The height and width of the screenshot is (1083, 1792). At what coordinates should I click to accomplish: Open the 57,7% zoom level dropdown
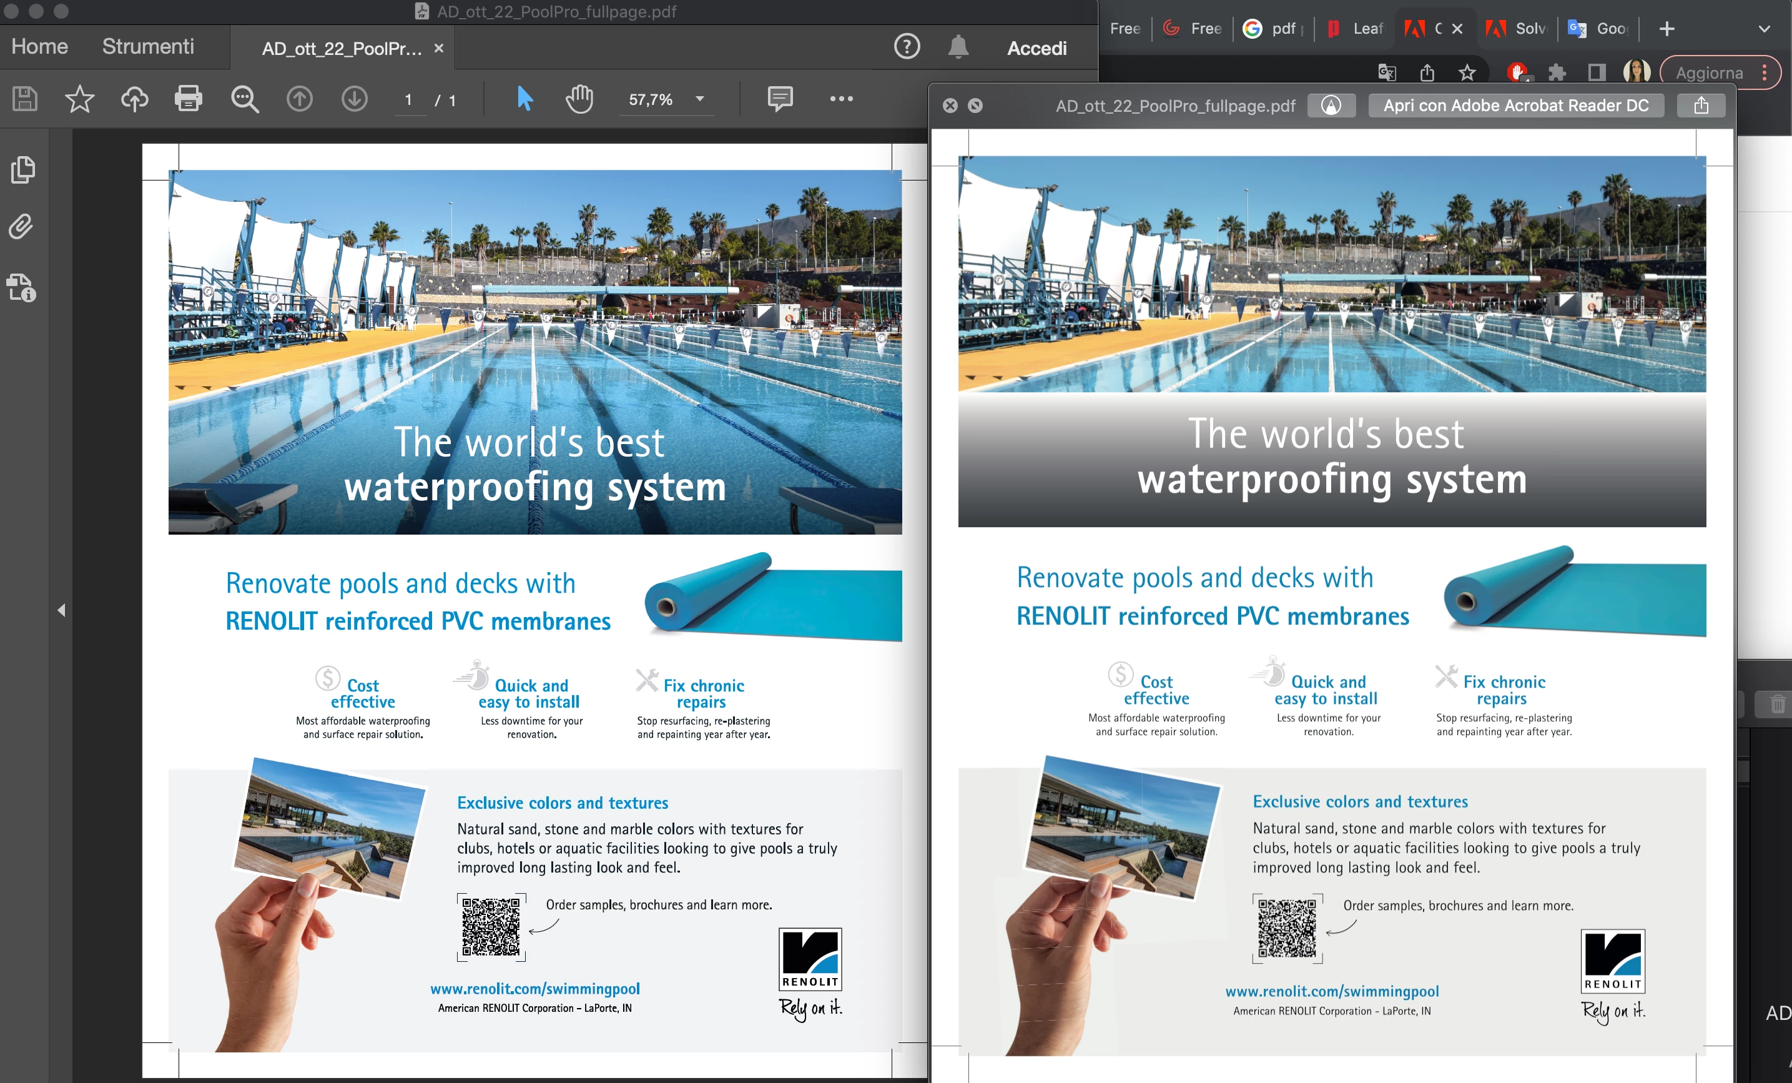(x=700, y=99)
